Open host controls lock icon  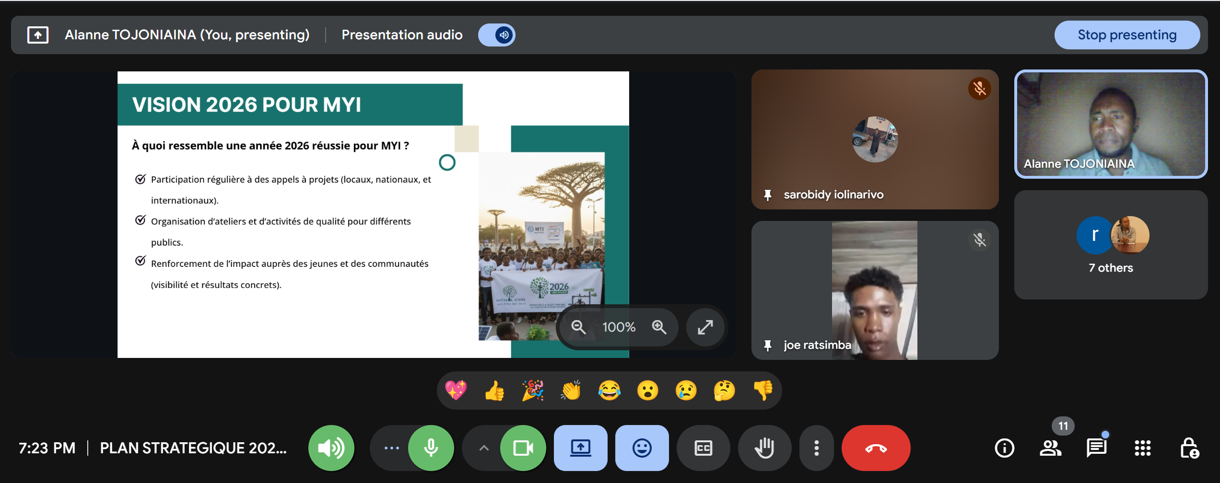[x=1189, y=448]
